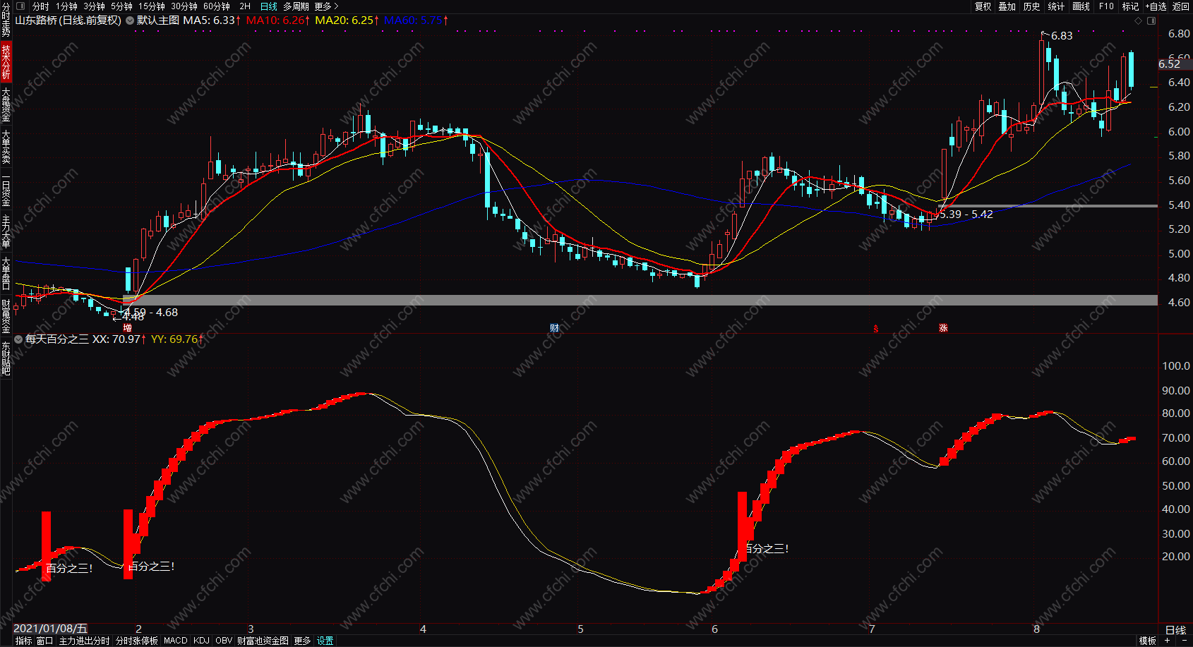
Task: Click the 山东路桥(日线.前复权) stock title
Action: pyautogui.click(x=68, y=20)
